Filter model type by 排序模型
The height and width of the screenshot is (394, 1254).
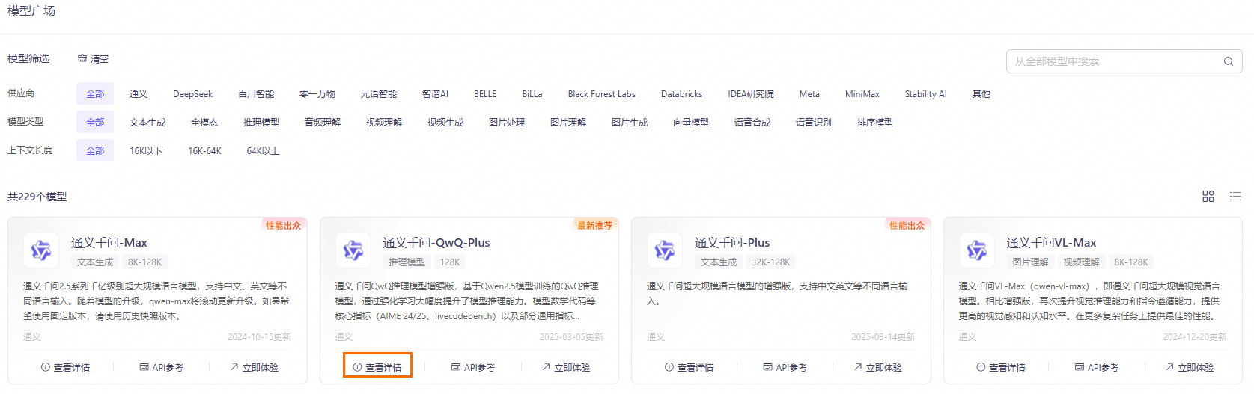tap(875, 123)
